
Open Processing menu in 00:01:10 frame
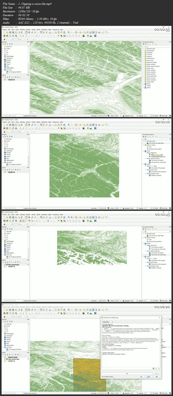tap(55, 122)
